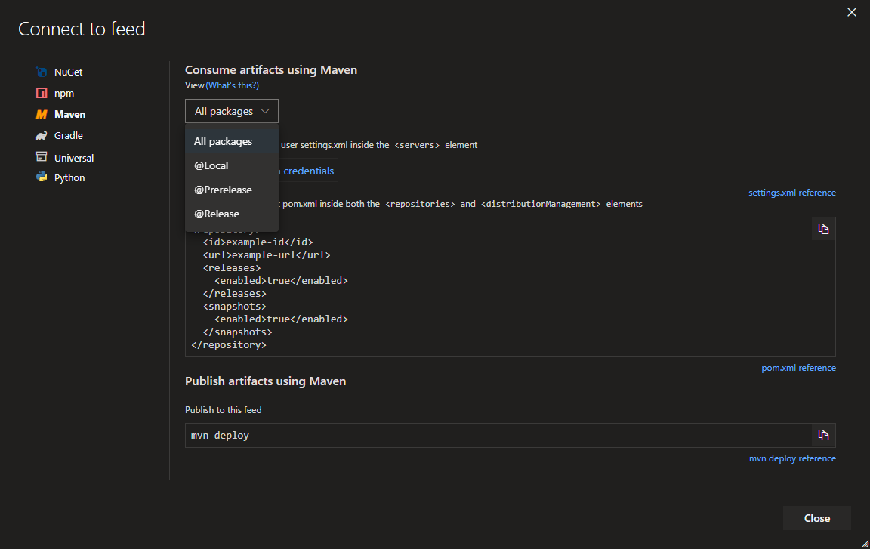Viewport: 870px width, 549px height.
Task: Click the <releases> opening tag line
Action: pyautogui.click(x=231, y=268)
